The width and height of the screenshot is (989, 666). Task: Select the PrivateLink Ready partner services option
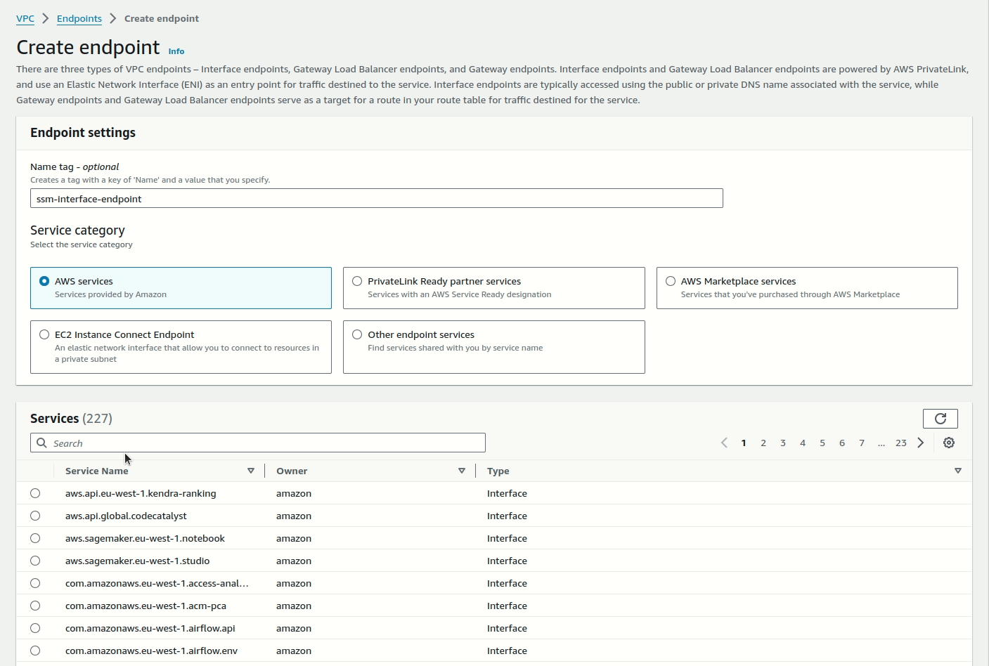coord(357,280)
